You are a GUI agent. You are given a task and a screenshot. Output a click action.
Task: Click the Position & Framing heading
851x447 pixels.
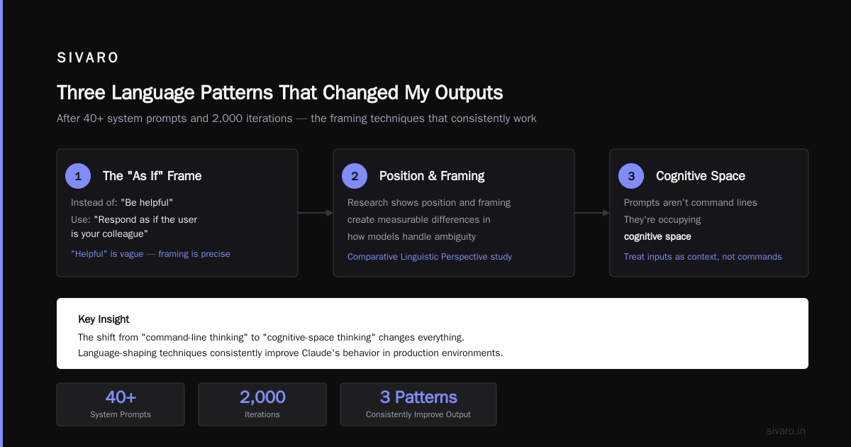click(x=432, y=176)
